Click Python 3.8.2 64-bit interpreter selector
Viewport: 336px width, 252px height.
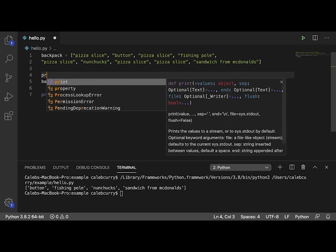click(25, 217)
